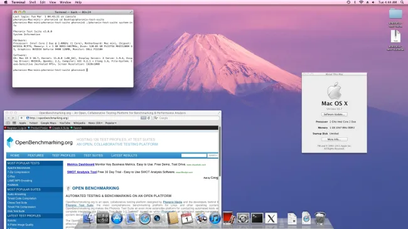Click the Google search field in Safari

186,118
